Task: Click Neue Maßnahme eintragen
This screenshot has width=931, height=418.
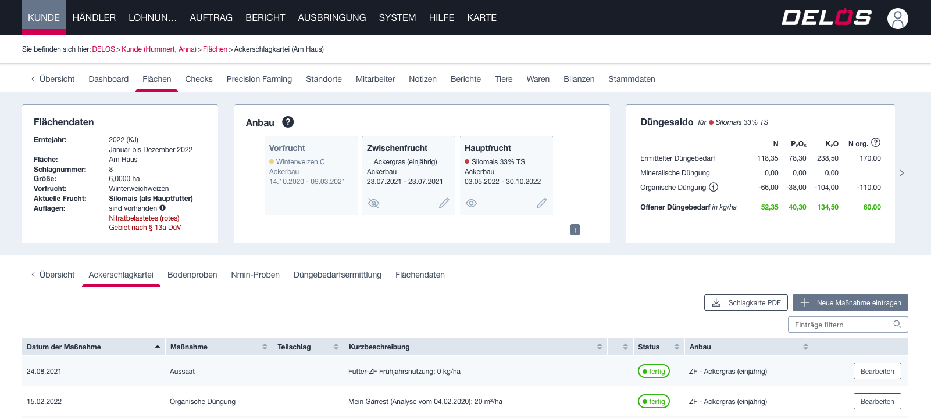Action: pyautogui.click(x=850, y=302)
